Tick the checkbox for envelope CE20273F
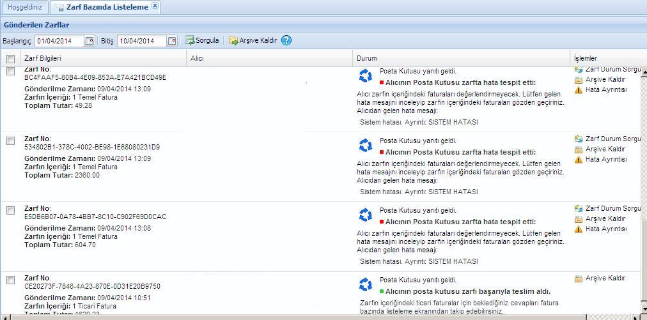 click(10, 280)
